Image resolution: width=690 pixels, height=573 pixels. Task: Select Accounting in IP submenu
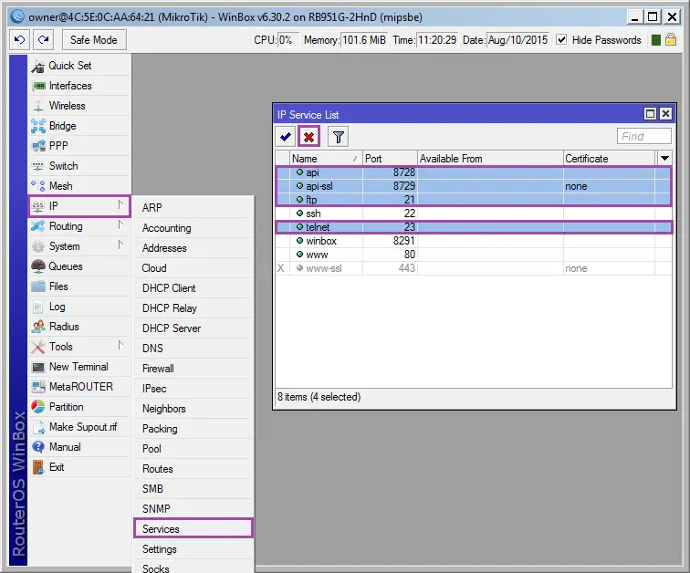193,228
